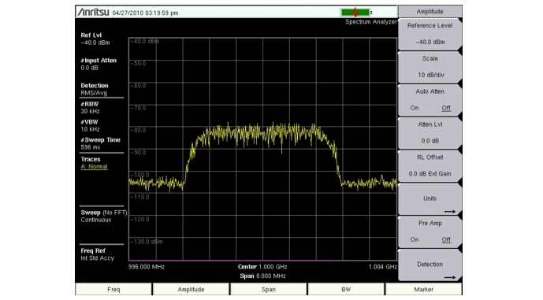Screen dimensions: 543x300
Task: Open the Span menu tab
Action: 269,289
